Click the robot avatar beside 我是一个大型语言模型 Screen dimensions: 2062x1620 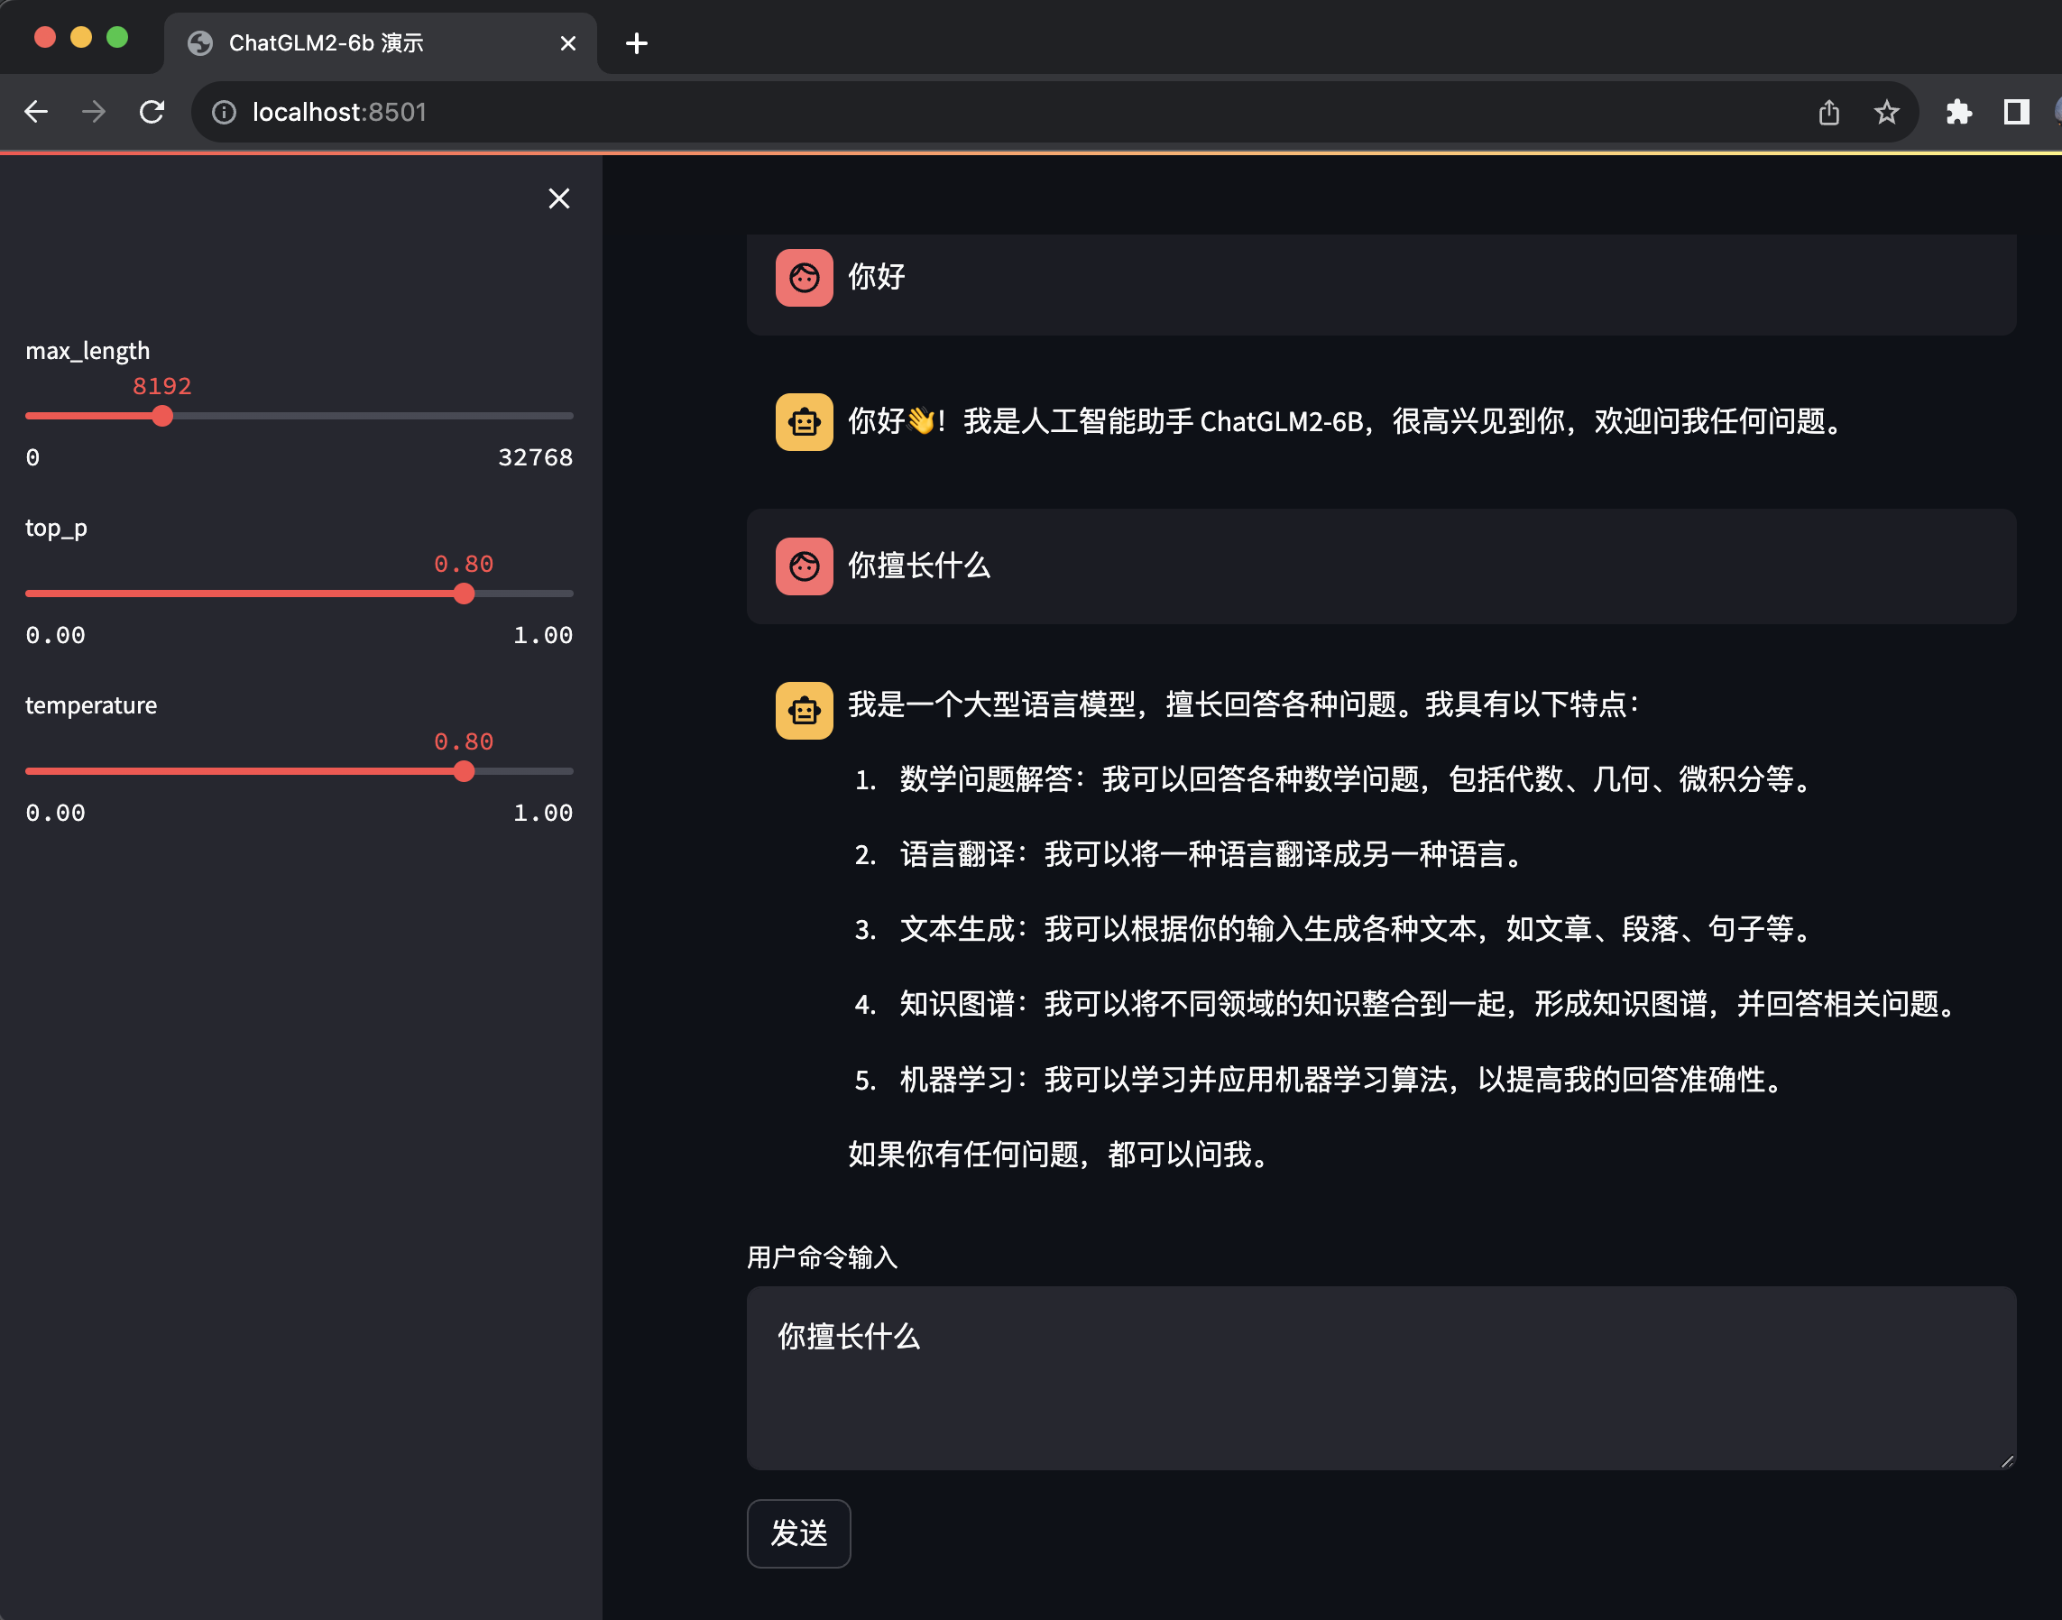click(805, 711)
